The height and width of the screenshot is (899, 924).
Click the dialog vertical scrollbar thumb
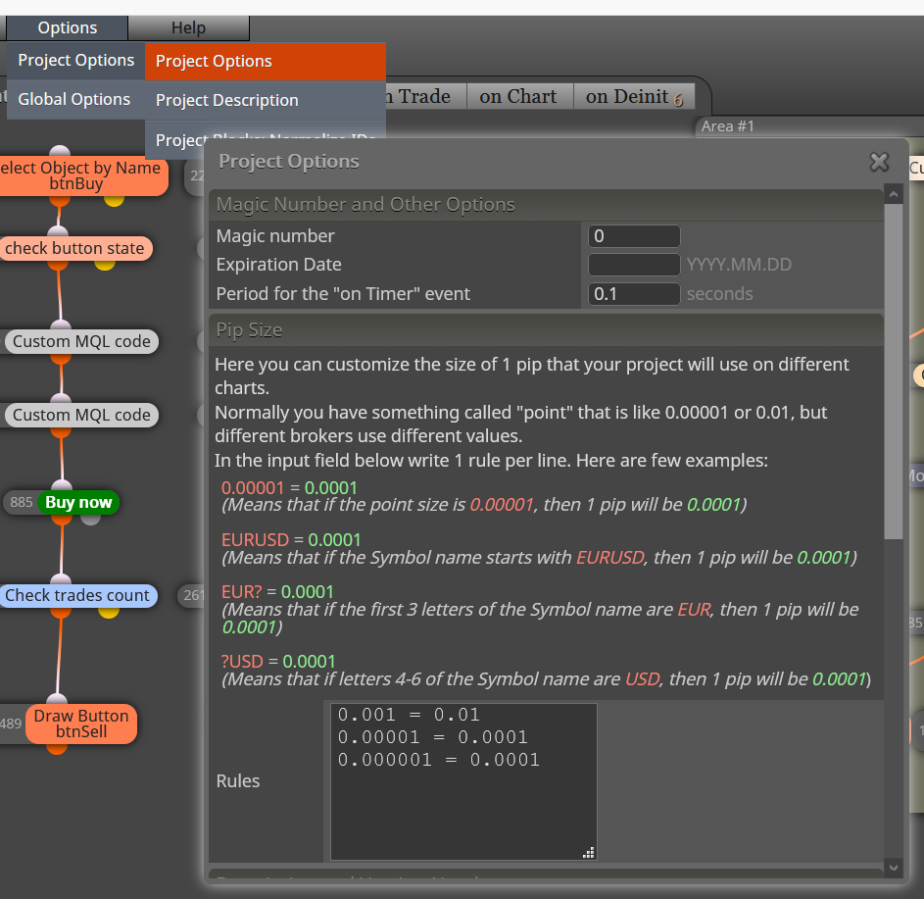pyautogui.click(x=894, y=372)
